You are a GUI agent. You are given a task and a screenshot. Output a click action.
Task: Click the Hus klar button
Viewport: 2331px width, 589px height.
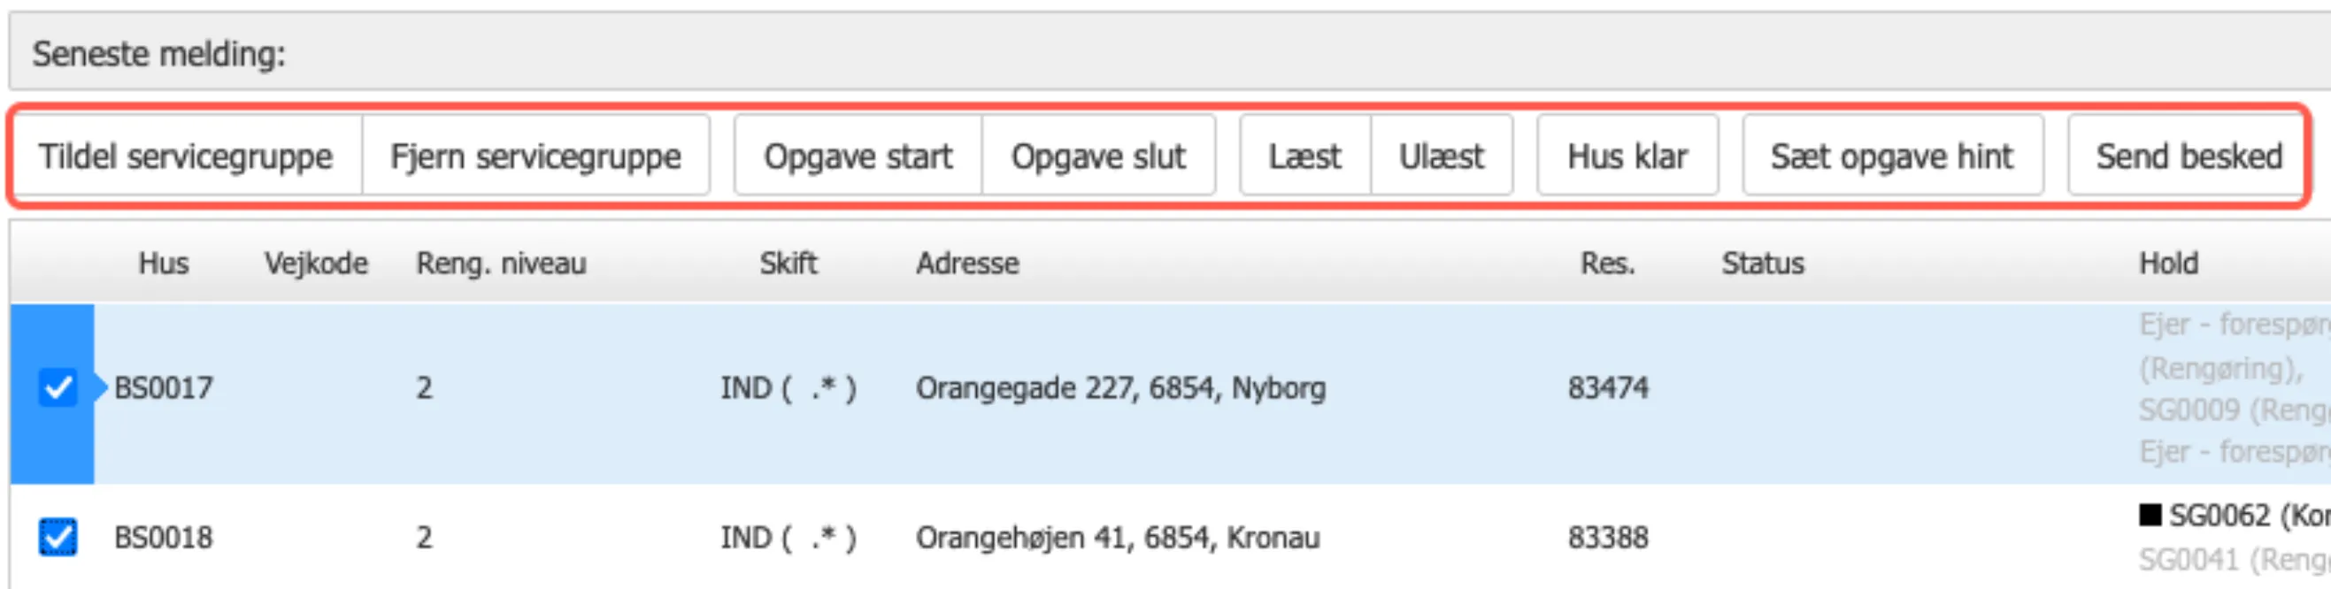click(1627, 157)
